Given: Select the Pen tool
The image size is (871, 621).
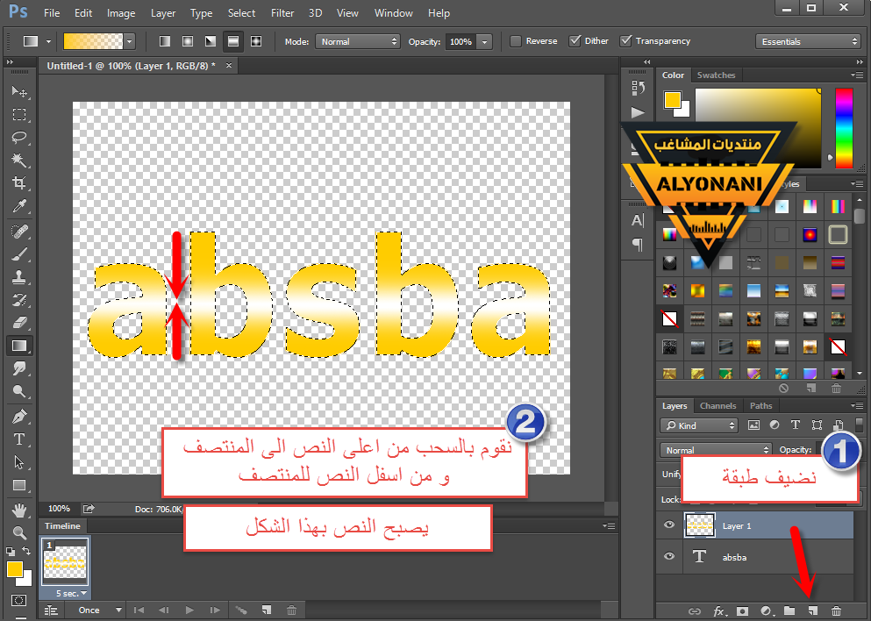Looking at the screenshot, I should 19,417.
